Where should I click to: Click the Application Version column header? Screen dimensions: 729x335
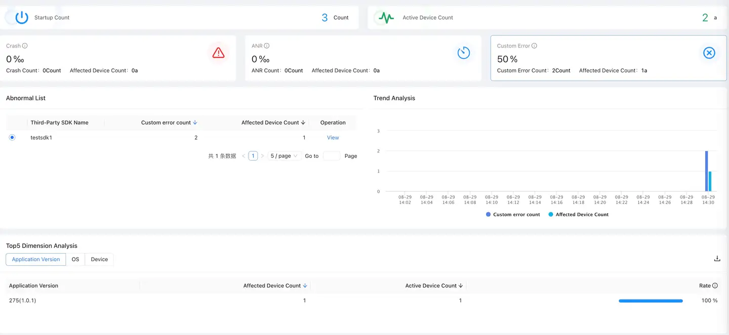[x=33, y=286]
